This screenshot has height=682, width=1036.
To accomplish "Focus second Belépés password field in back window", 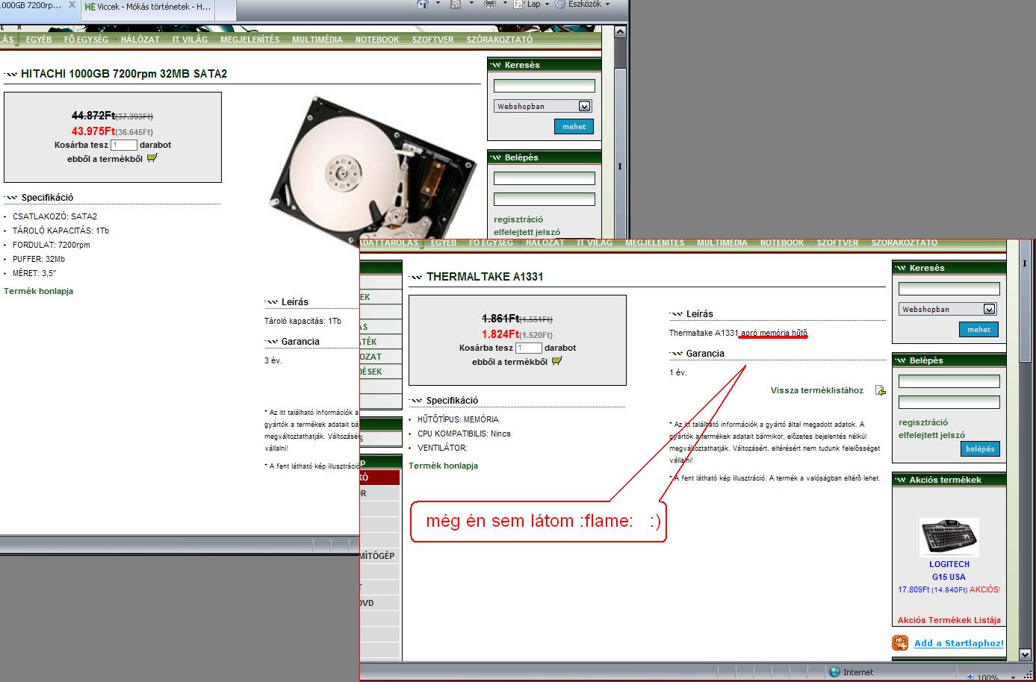I will pyautogui.click(x=545, y=199).
